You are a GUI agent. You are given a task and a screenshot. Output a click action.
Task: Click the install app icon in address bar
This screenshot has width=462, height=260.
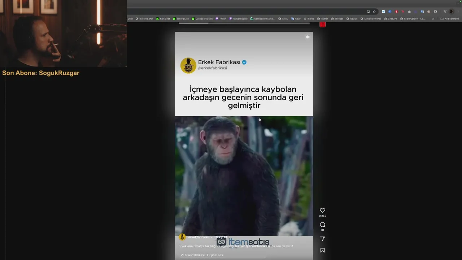369,12
